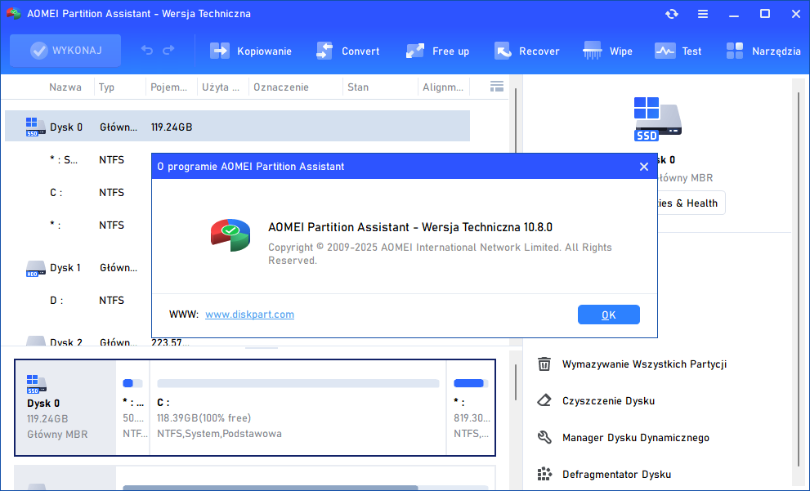Open the Free up menu

point(437,51)
